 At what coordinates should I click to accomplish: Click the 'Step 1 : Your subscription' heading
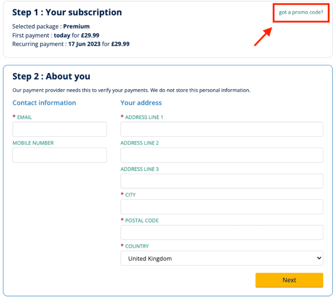point(67,12)
